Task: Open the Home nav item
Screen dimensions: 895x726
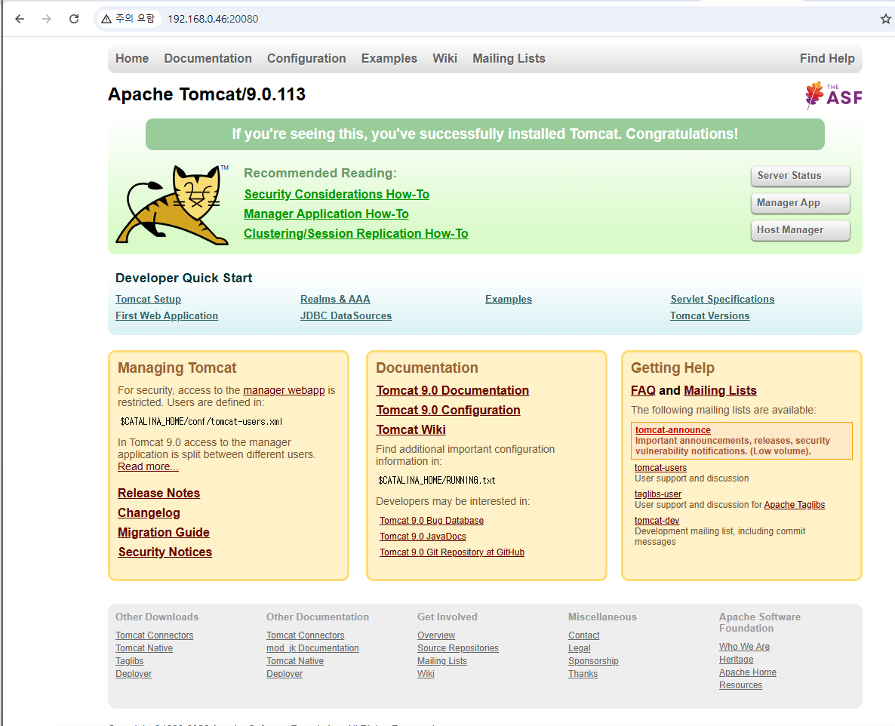Action: (x=132, y=58)
